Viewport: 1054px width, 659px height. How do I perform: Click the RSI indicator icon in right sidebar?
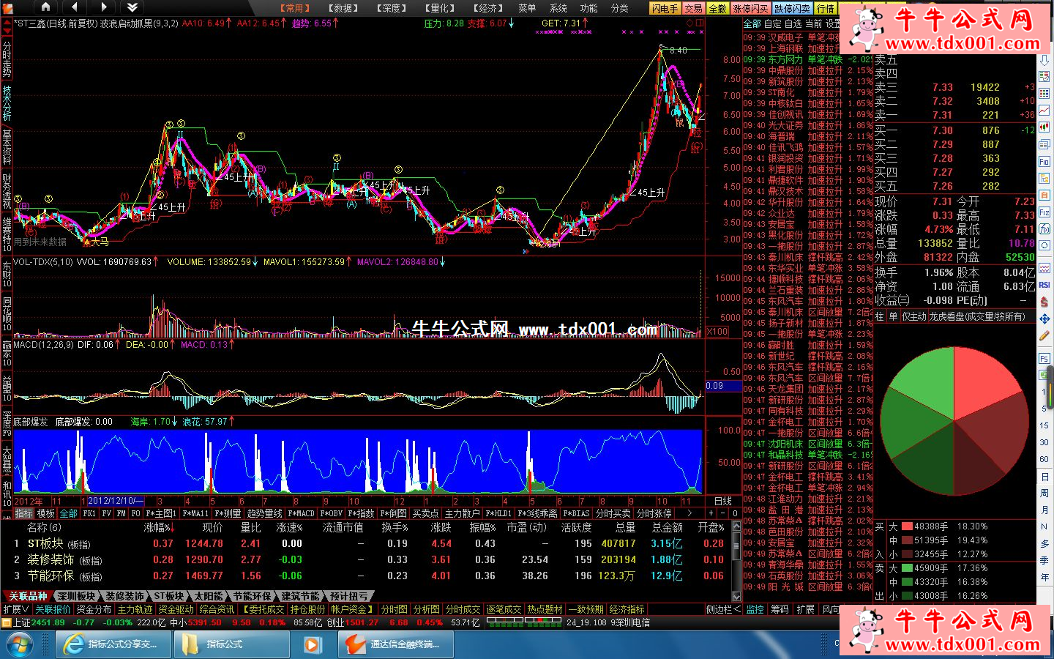click(1044, 285)
